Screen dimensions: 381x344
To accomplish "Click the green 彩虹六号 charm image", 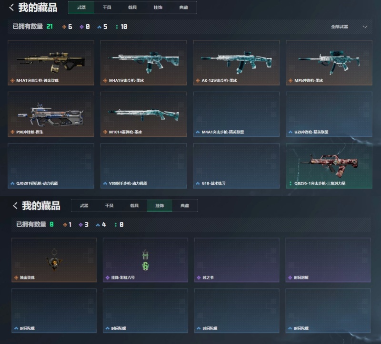I will pyautogui.click(x=145, y=260).
